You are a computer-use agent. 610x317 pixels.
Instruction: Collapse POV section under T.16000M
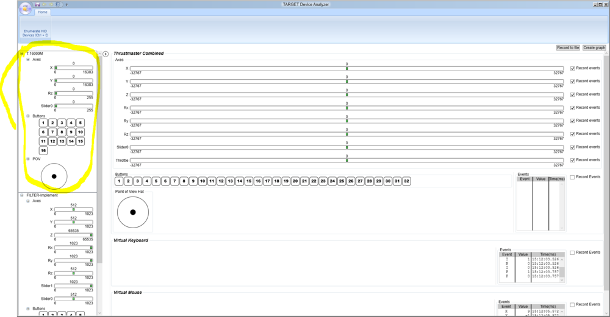pyautogui.click(x=28, y=159)
